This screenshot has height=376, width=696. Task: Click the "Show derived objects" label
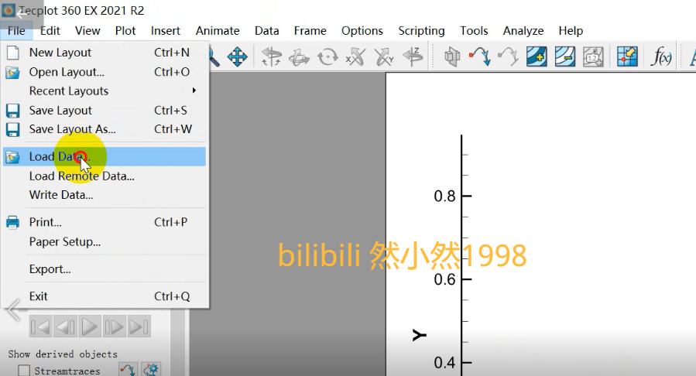click(x=63, y=354)
